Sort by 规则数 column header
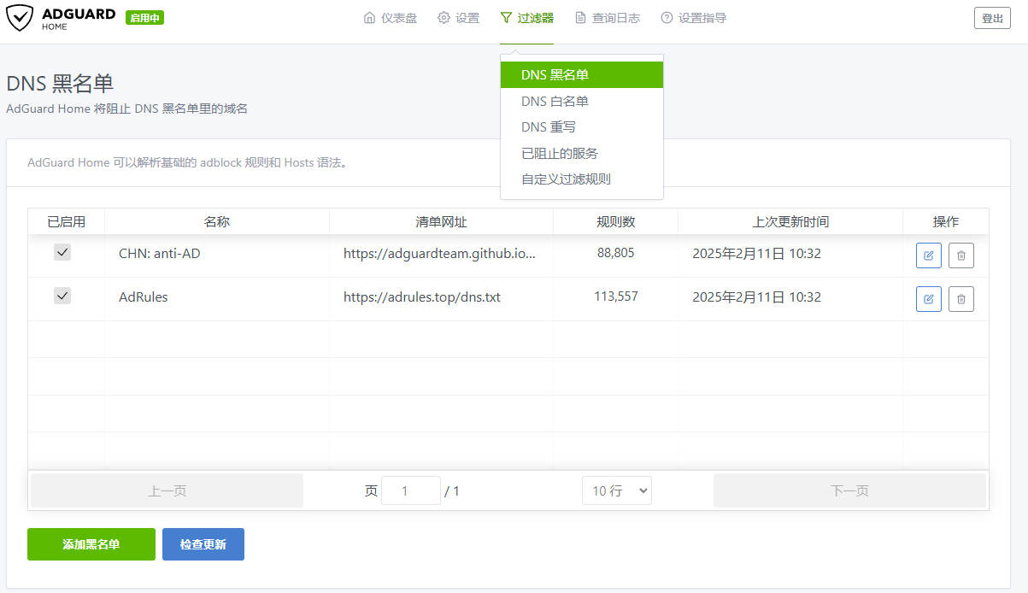This screenshot has height=593, width=1028. click(x=616, y=221)
